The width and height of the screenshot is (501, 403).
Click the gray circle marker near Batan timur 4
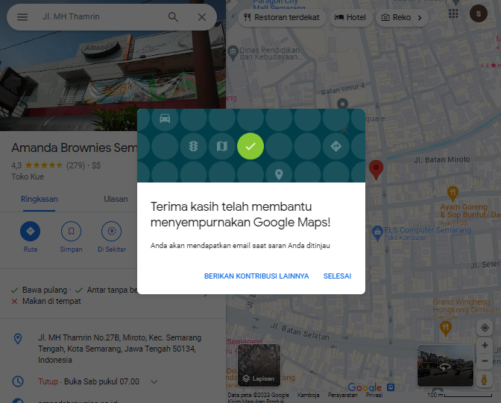click(342, 104)
